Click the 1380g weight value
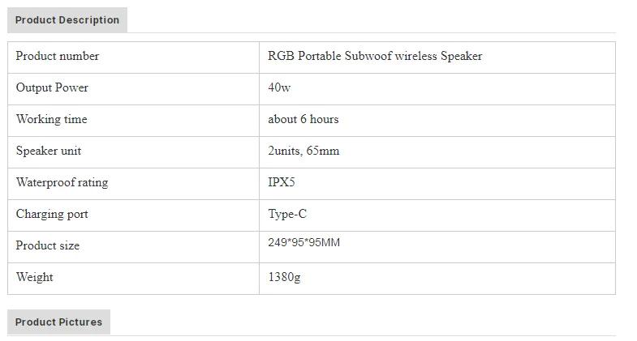The height and width of the screenshot is (341, 637). (x=284, y=277)
